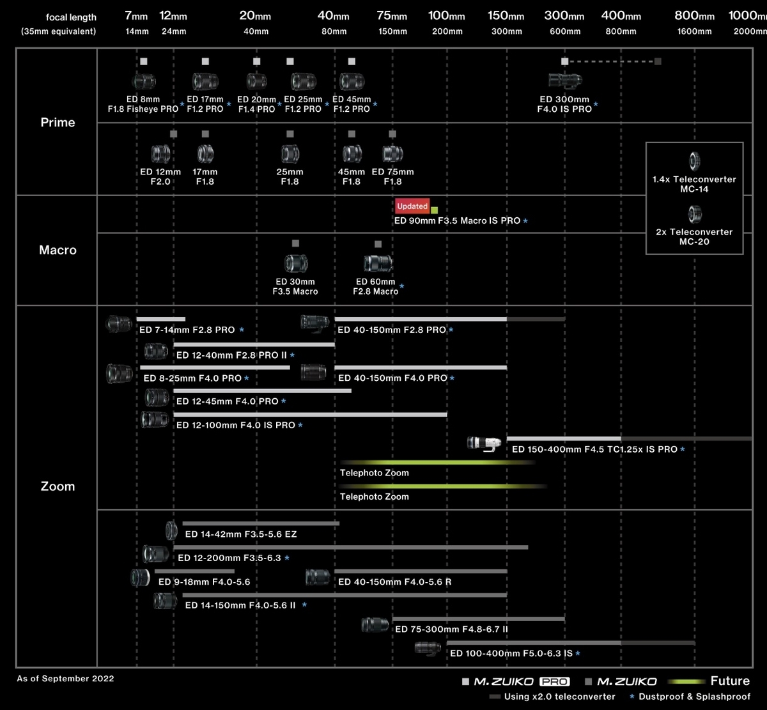Click the ED 12-45mm F4.0 PRO lens image

click(157, 397)
